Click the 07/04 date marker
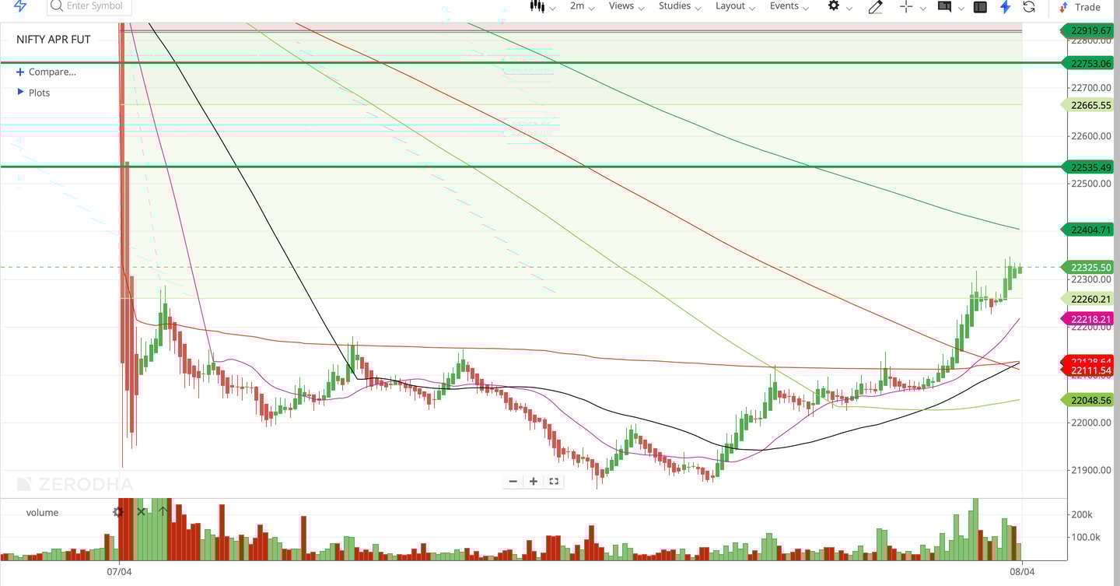This screenshot has width=1120, height=586. (119, 571)
